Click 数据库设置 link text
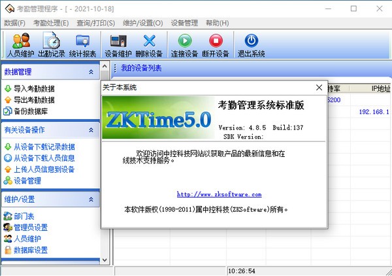 31,250
